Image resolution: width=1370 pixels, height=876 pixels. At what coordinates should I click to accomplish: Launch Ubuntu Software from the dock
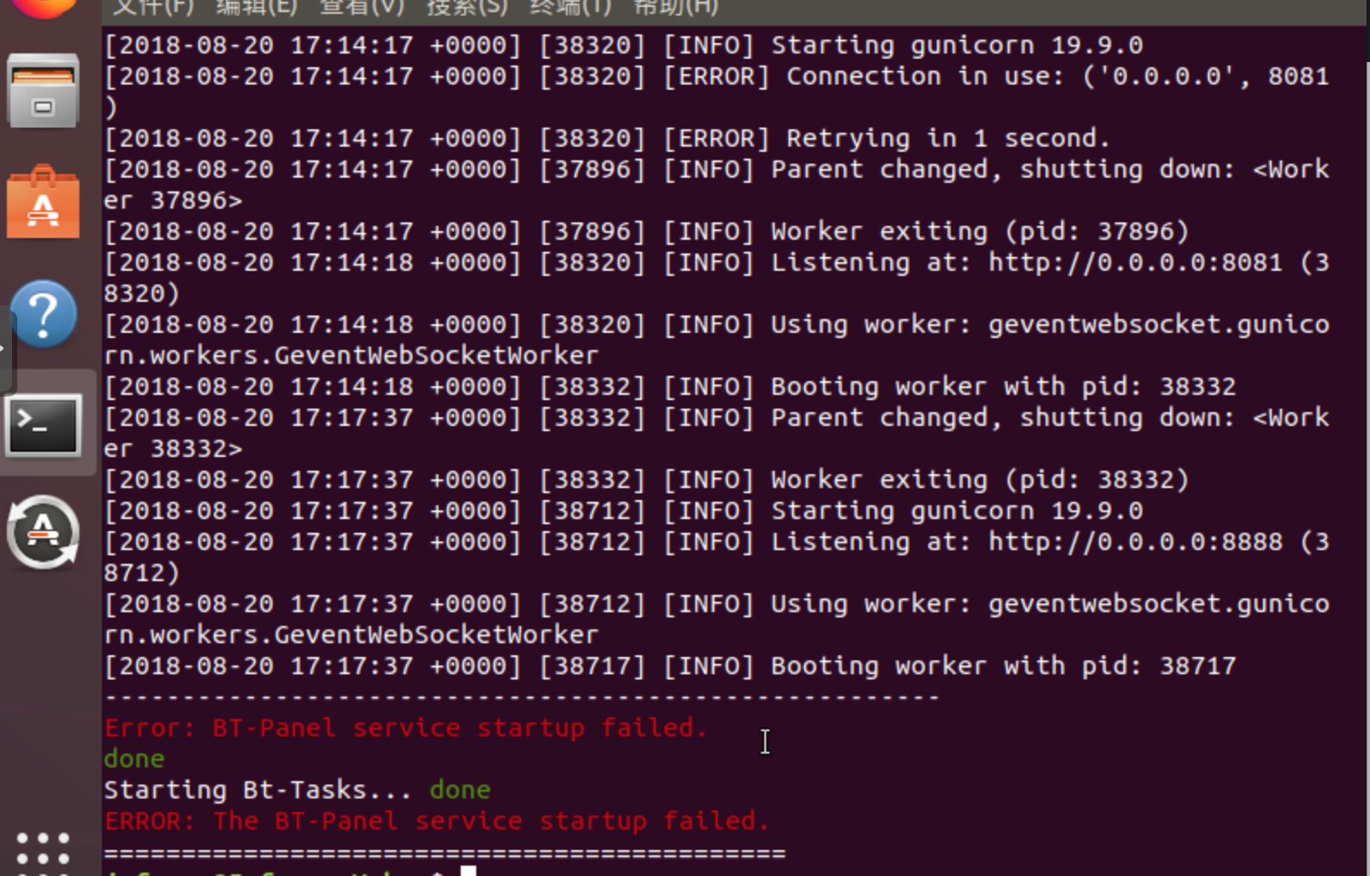pyautogui.click(x=43, y=202)
